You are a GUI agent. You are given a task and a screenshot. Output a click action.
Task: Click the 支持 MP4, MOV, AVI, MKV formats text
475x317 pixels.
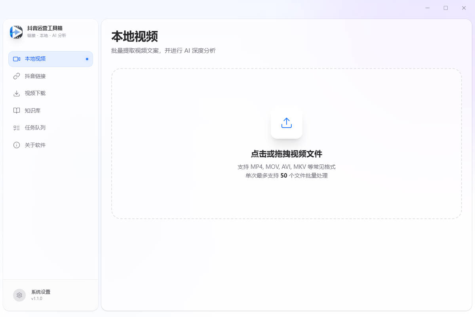tap(287, 167)
